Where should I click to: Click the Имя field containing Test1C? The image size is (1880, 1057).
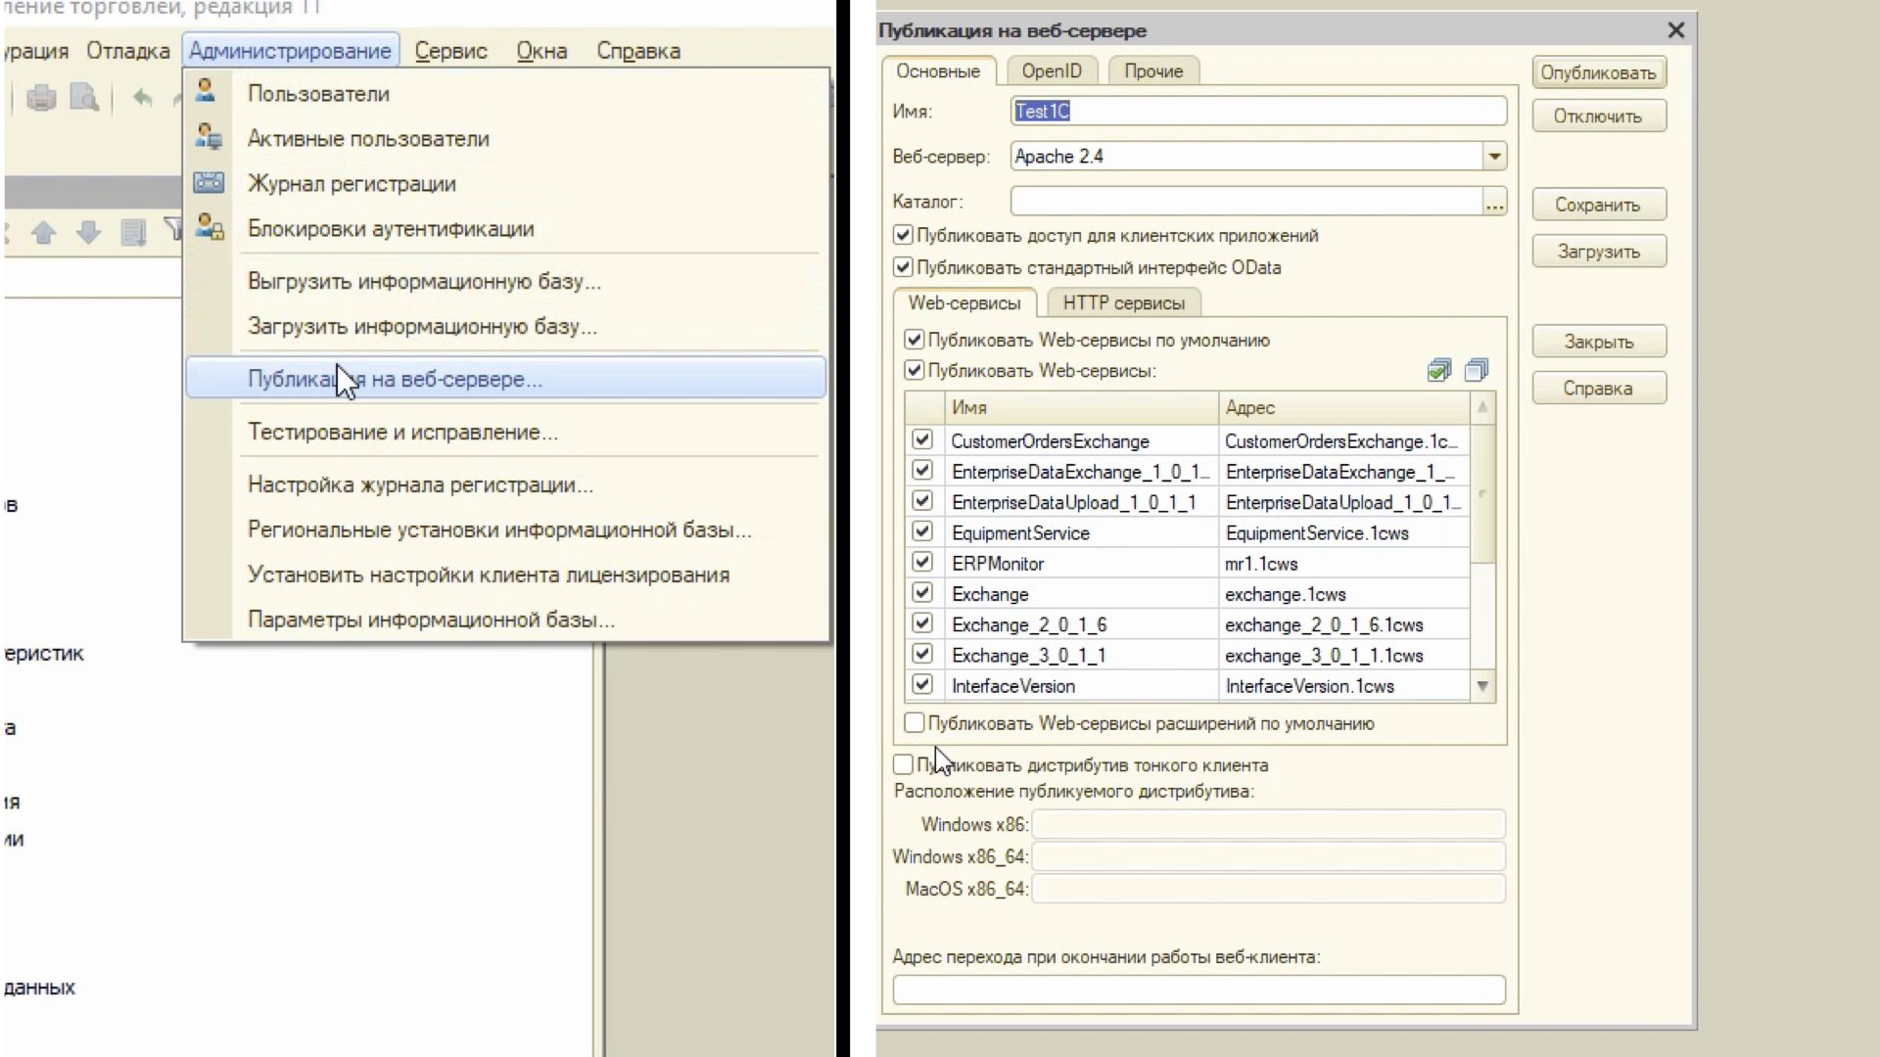1258,111
